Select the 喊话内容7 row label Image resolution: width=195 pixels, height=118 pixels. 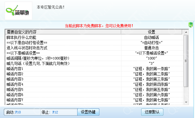pyautogui.click(x=15, y=100)
